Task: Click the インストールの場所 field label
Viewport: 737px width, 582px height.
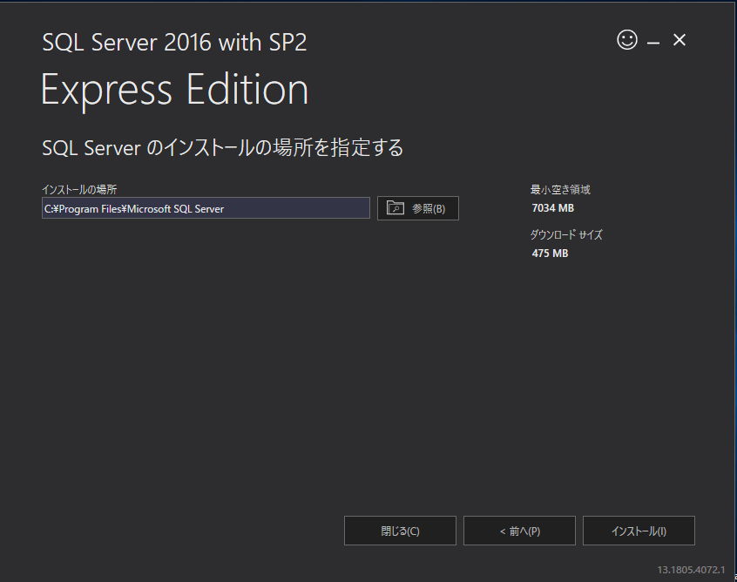Action: point(79,189)
